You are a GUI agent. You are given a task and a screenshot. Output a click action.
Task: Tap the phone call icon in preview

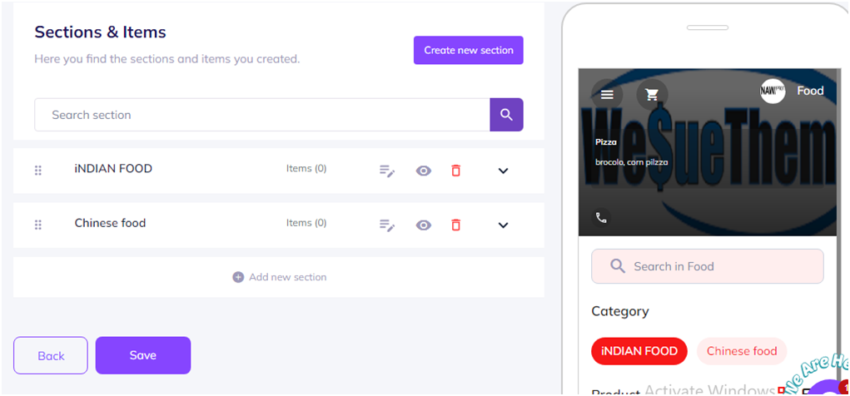(x=601, y=218)
